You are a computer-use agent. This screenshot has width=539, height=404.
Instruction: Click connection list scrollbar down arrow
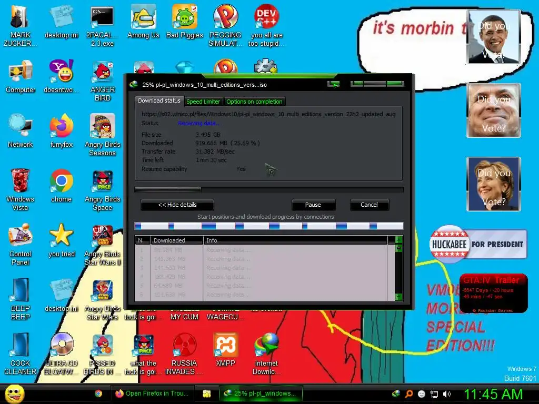[x=399, y=297]
